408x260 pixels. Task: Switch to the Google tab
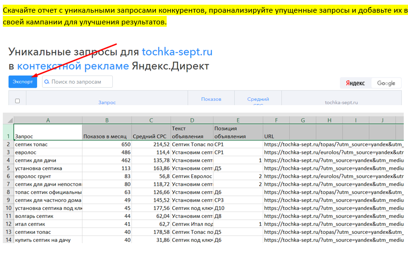pos(386,83)
